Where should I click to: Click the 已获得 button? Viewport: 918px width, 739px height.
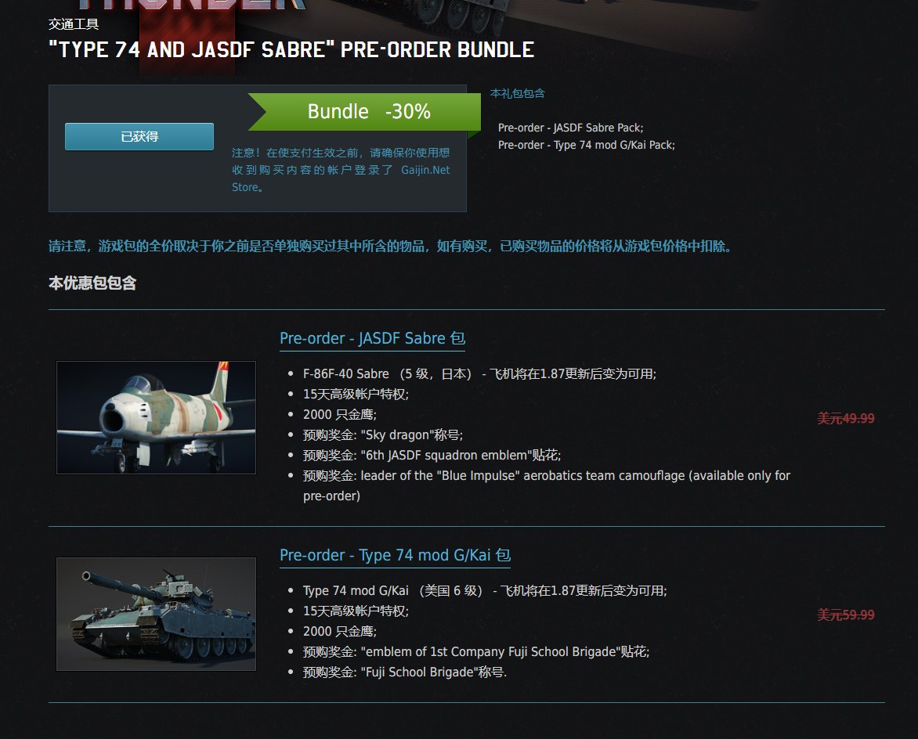pyautogui.click(x=139, y=136)
